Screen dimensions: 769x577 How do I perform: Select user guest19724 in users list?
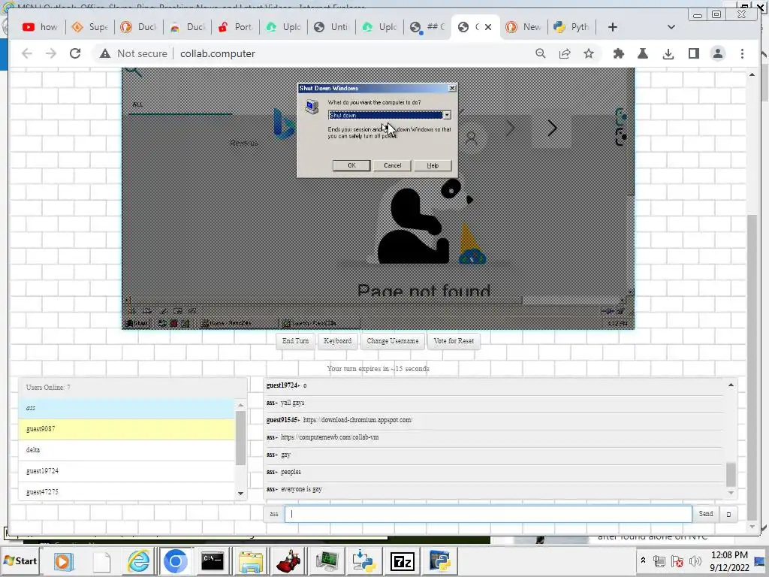tap(126, 471)
